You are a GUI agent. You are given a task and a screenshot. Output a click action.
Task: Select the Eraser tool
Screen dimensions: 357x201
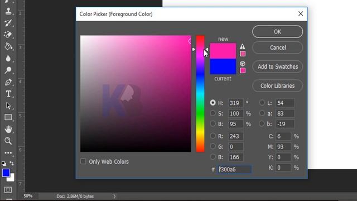pyautogui.click(x=8, y=35)
